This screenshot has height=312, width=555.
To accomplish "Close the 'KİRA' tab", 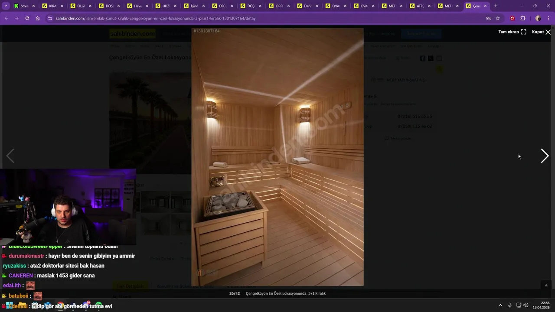I will pos(62,6).
